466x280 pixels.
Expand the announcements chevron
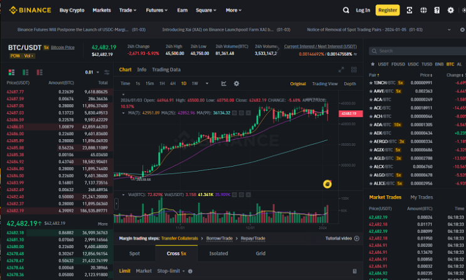(x=449, y=29)
